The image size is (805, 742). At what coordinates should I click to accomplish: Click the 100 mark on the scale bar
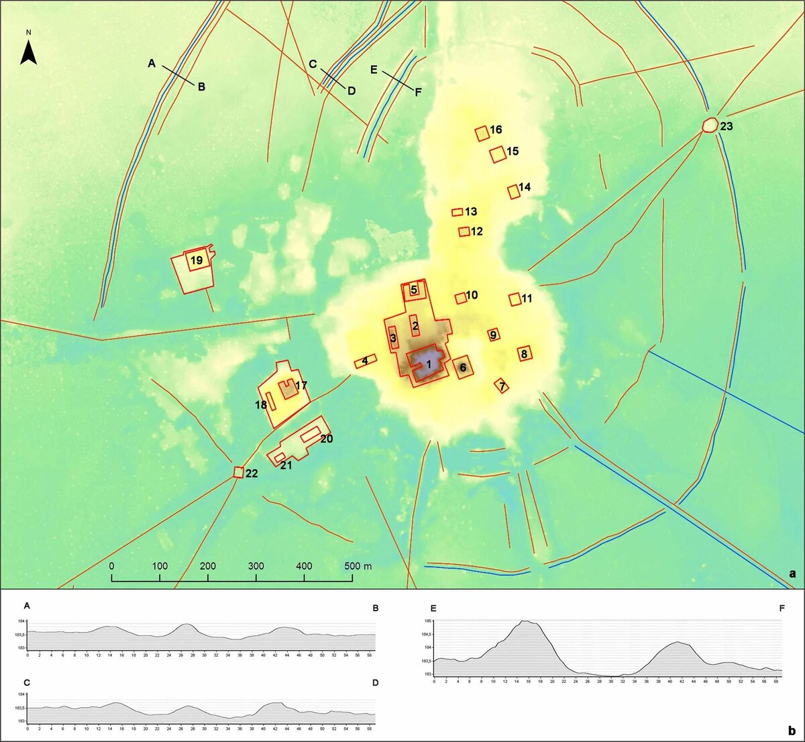coord(160,566)
